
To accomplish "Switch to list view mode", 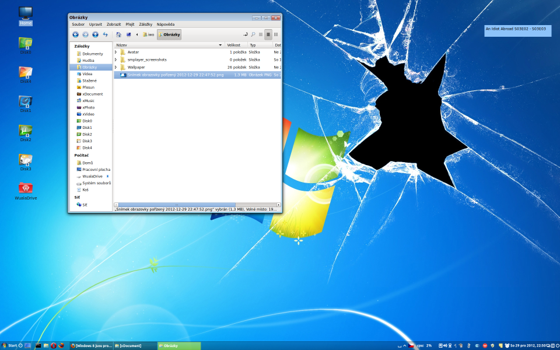I will 268,34.
